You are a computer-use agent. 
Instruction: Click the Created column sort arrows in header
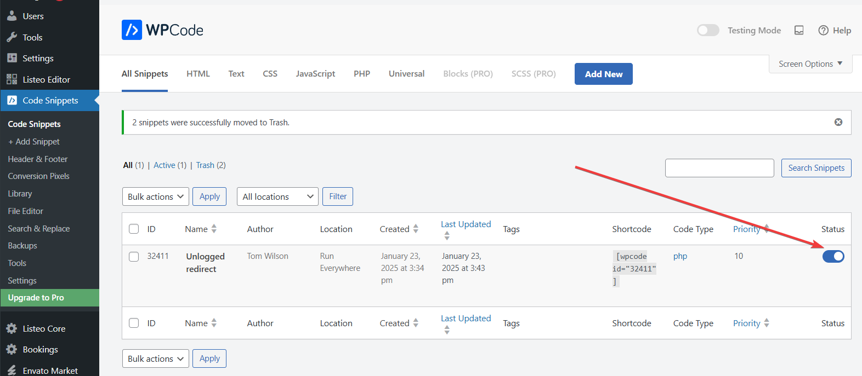[416, 229]
